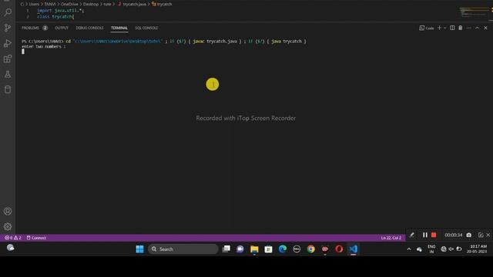Open errors and warnings status item
The width and height of the screenshot is (493, 277).
tap(13, 238)
